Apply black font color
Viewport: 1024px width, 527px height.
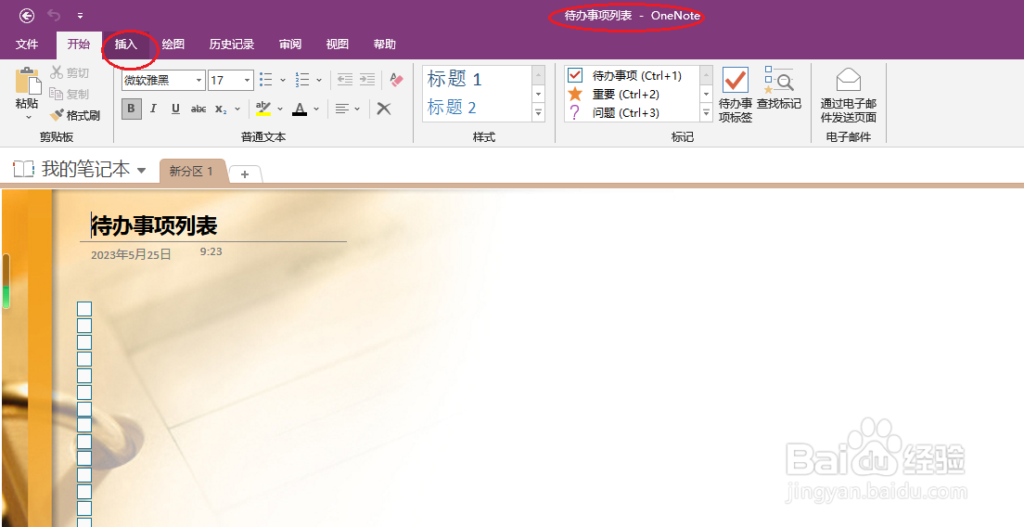[x=300, y=109]
